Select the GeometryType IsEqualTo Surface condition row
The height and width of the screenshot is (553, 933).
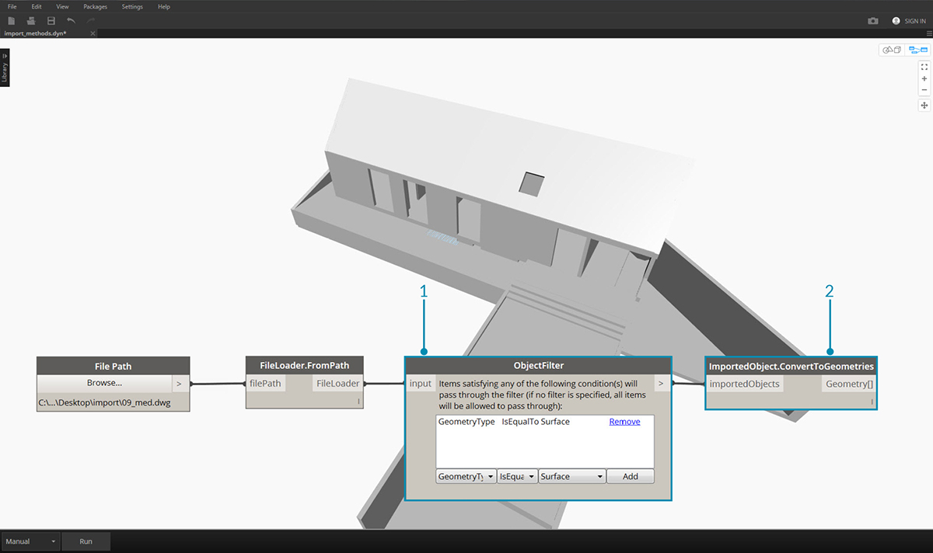544,422
